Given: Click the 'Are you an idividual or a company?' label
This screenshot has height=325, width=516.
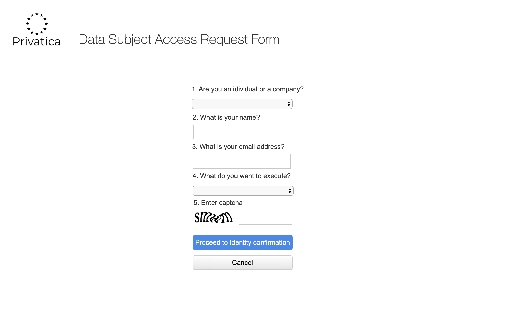Looking at the screenshot, I should (x=248, y=89).
